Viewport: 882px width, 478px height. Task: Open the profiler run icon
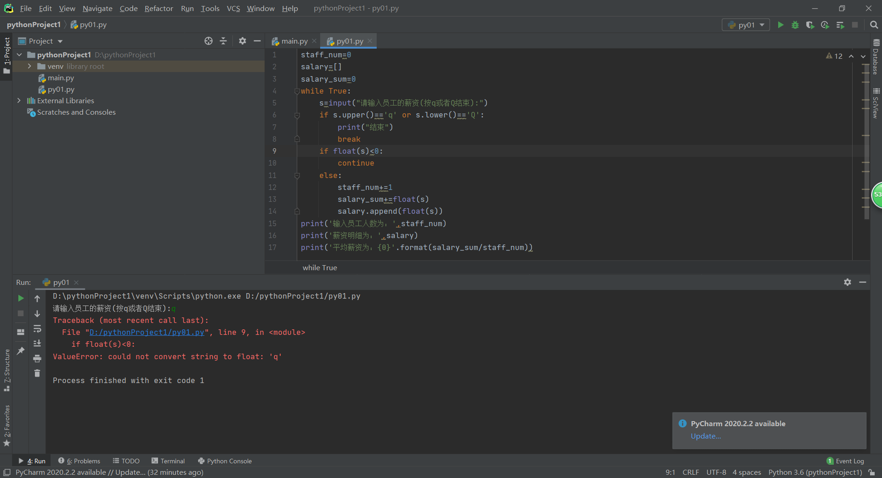pos(825,25)
